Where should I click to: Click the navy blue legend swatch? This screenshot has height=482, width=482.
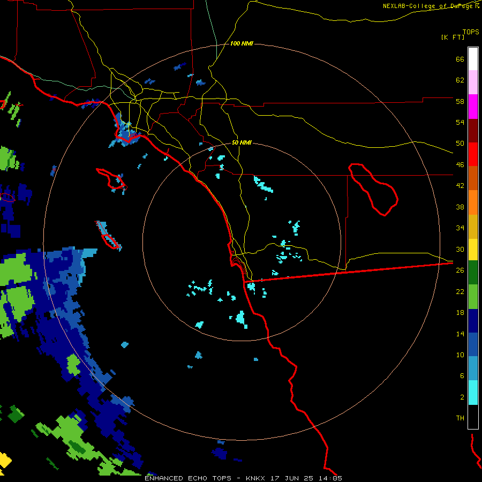(x=473, y=321)
